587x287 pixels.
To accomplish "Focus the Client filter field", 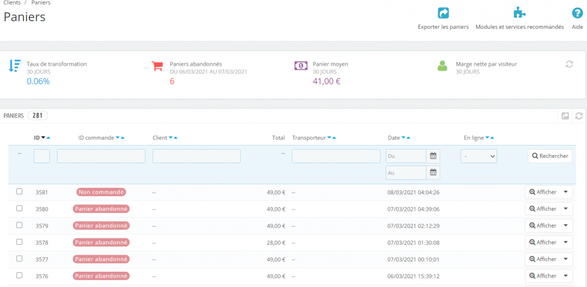I will tap(197, 156).
